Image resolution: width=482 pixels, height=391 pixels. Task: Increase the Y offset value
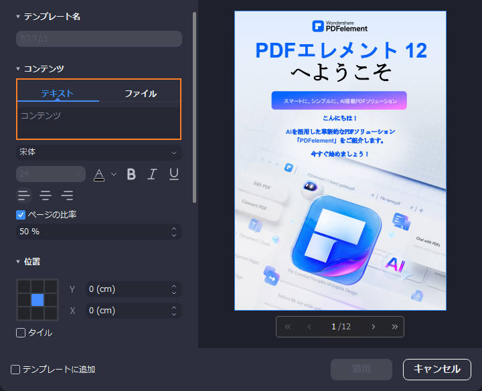click(174, 286)
